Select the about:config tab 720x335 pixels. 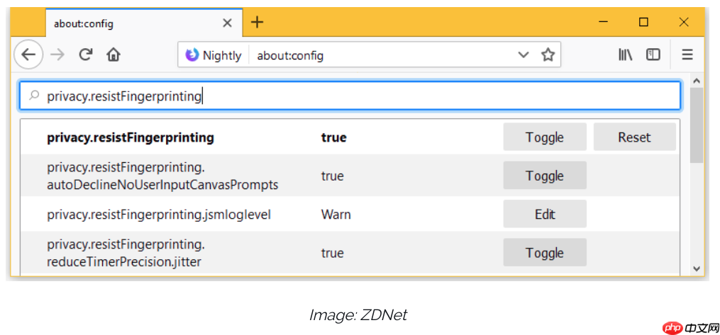[135, 23]
